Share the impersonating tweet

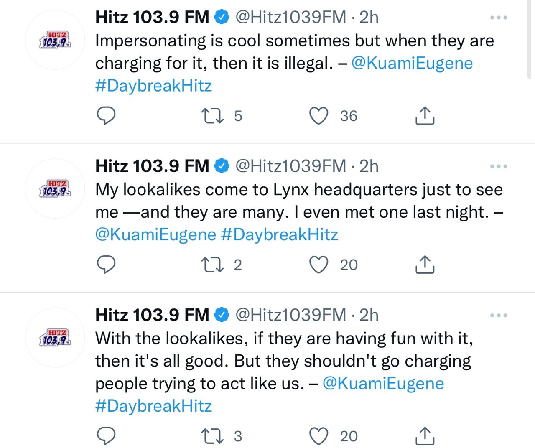point(425,116)
